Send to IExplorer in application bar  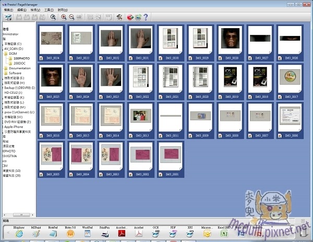point(19,233)
